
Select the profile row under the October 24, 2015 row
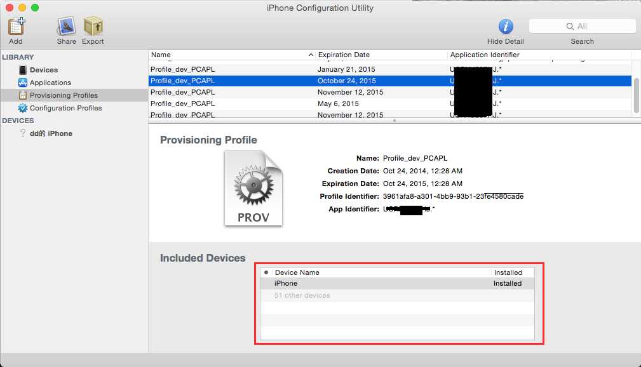(390, 92)
